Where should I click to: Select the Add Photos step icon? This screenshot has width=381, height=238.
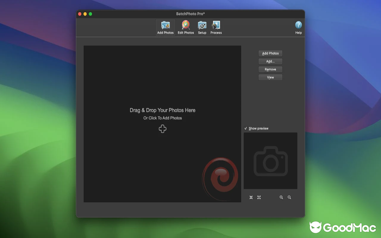[165, 27]
